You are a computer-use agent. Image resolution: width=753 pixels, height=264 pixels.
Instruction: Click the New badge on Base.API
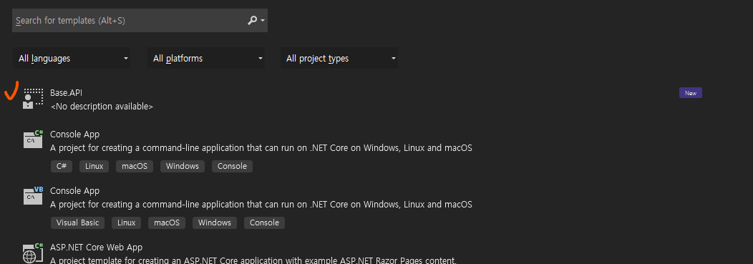tap(691, 93)
